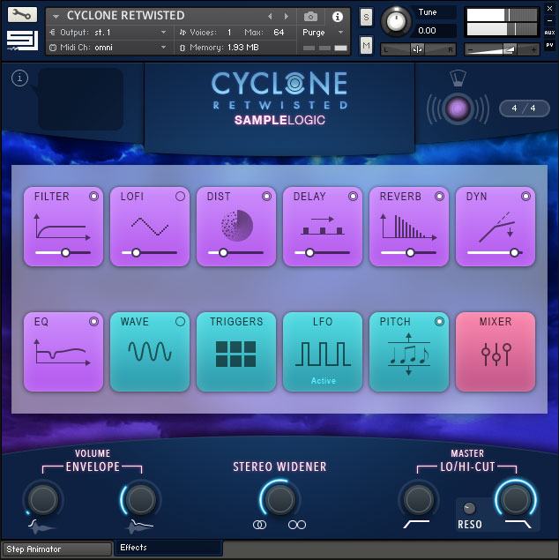Click the DELAY amount slider handle
Image resolution: width=559 pixels, height=560 pixels.
click(309, 252)
